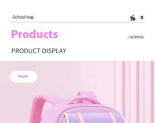
Task: Click the white stripe on backpack flap
Action: pyautogui.click(x=81, y=118)
